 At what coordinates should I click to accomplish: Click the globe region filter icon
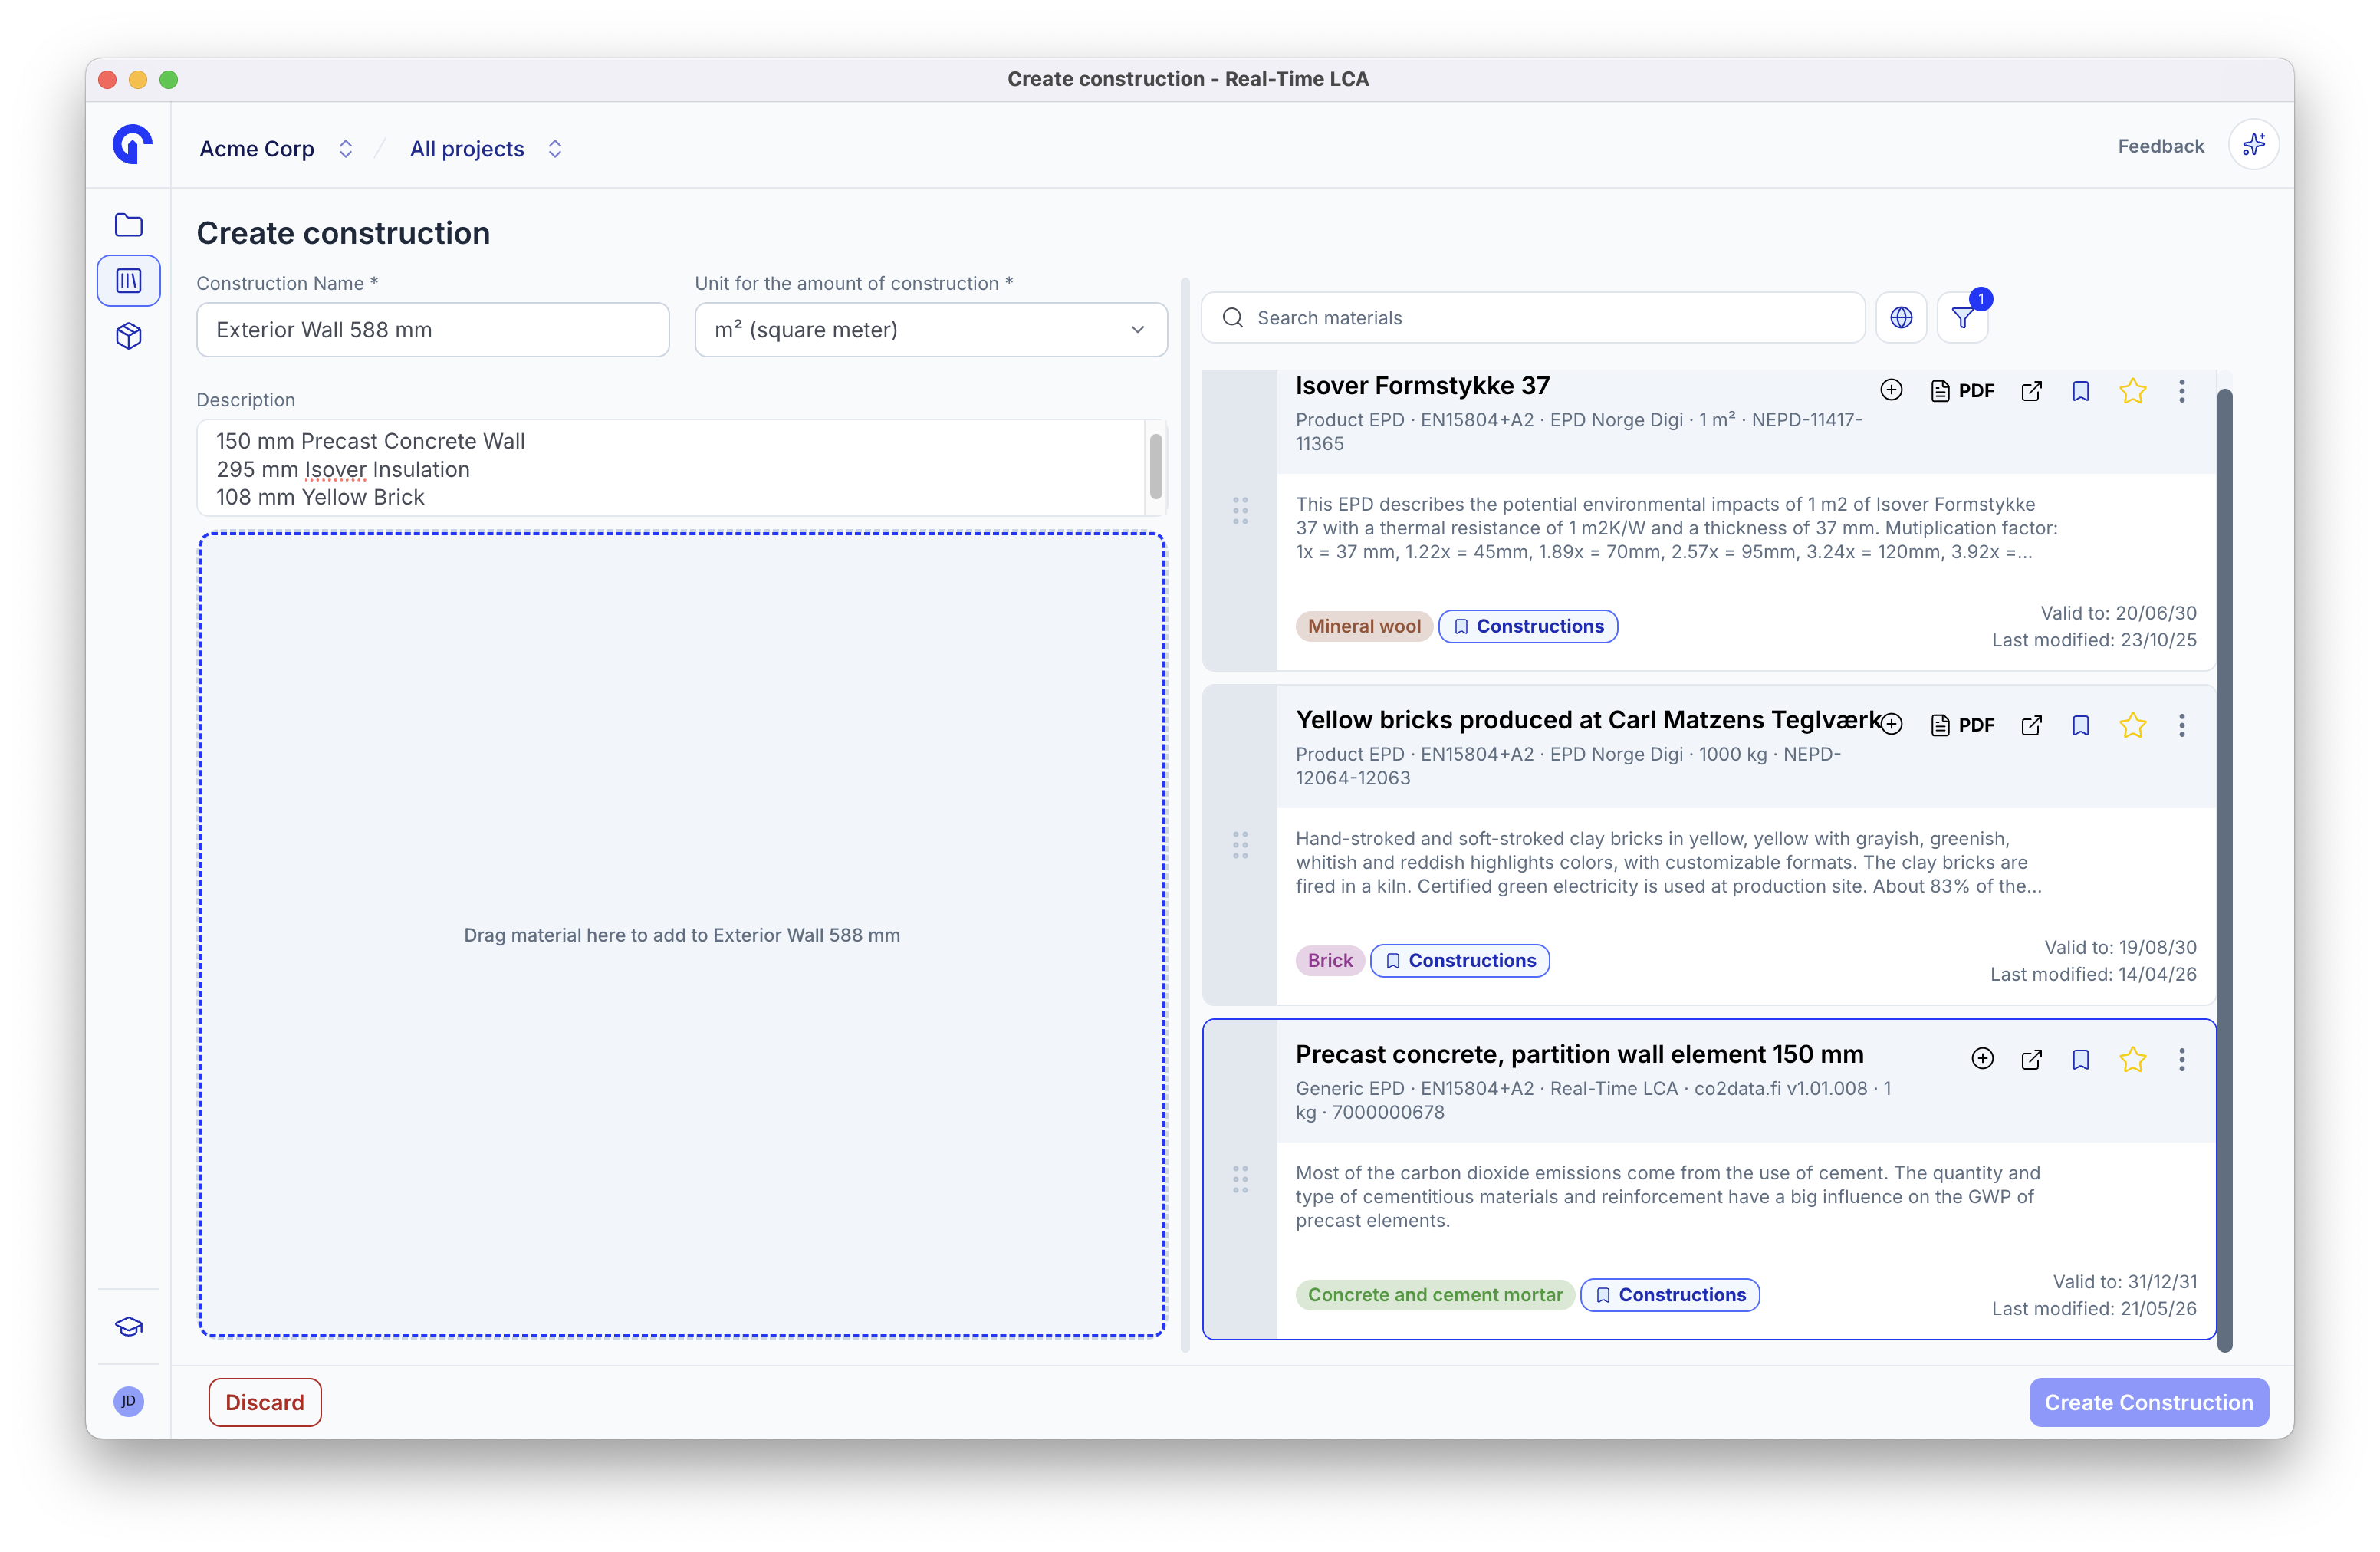[1900, 317]
